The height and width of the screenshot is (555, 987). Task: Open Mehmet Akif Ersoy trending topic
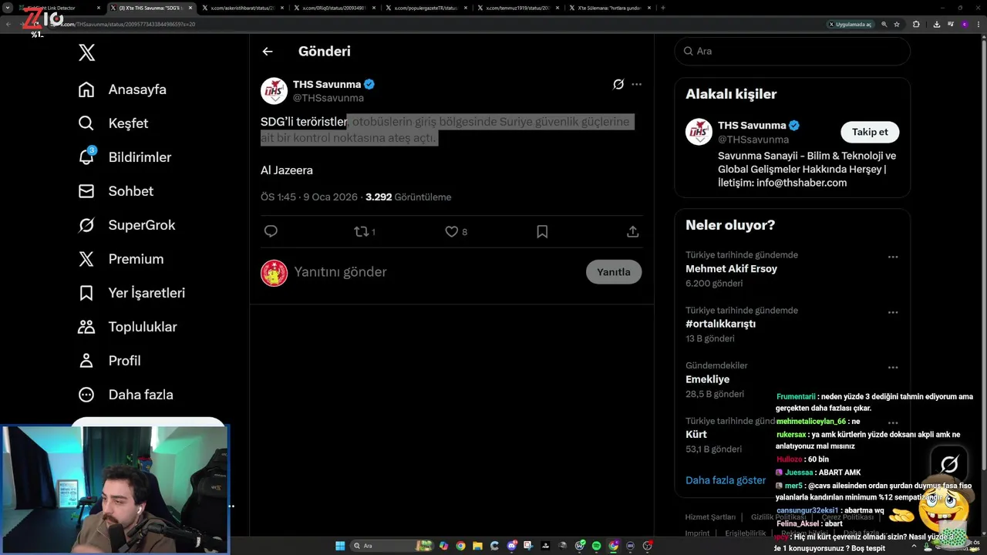point(731,269)
